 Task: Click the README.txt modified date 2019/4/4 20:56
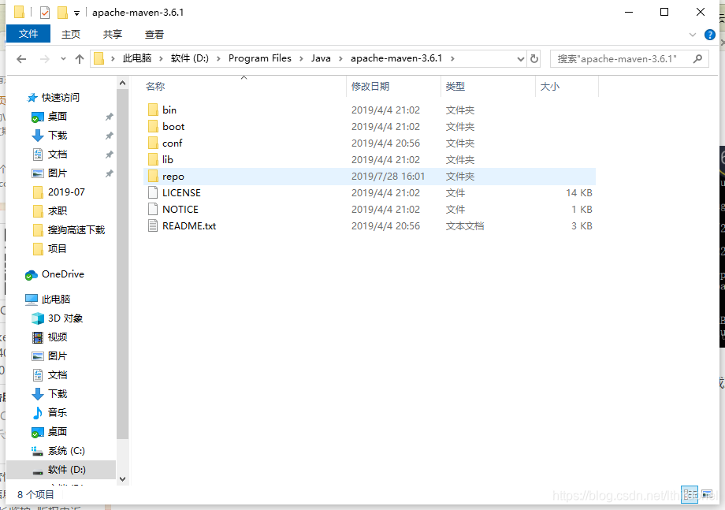pos(385,226)
